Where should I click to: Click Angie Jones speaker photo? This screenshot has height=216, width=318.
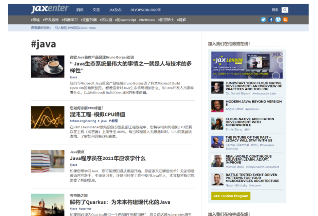[x=217, y=106]
